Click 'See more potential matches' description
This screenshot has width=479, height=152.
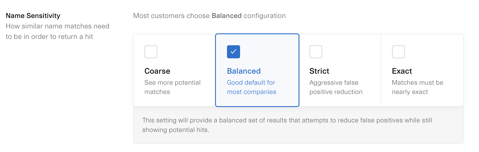point(172,87)
